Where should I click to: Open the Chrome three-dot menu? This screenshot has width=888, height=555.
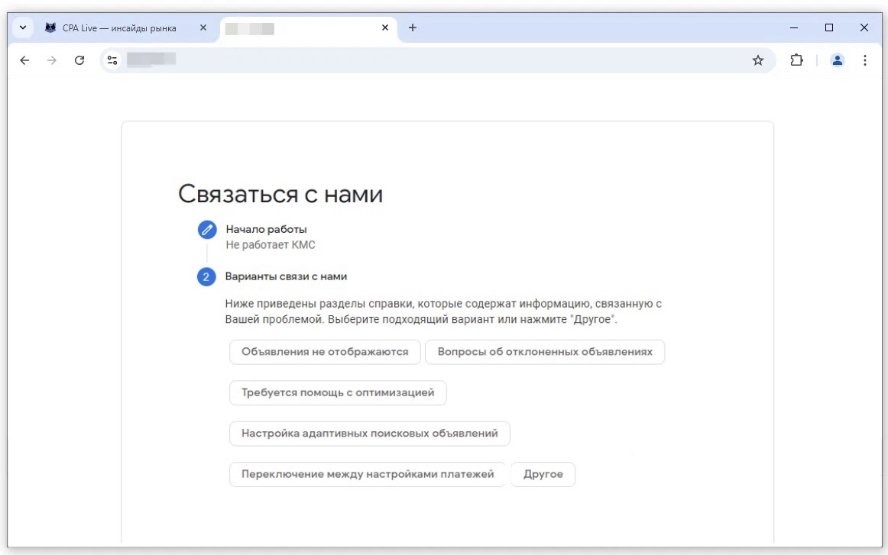coord(865,60)
